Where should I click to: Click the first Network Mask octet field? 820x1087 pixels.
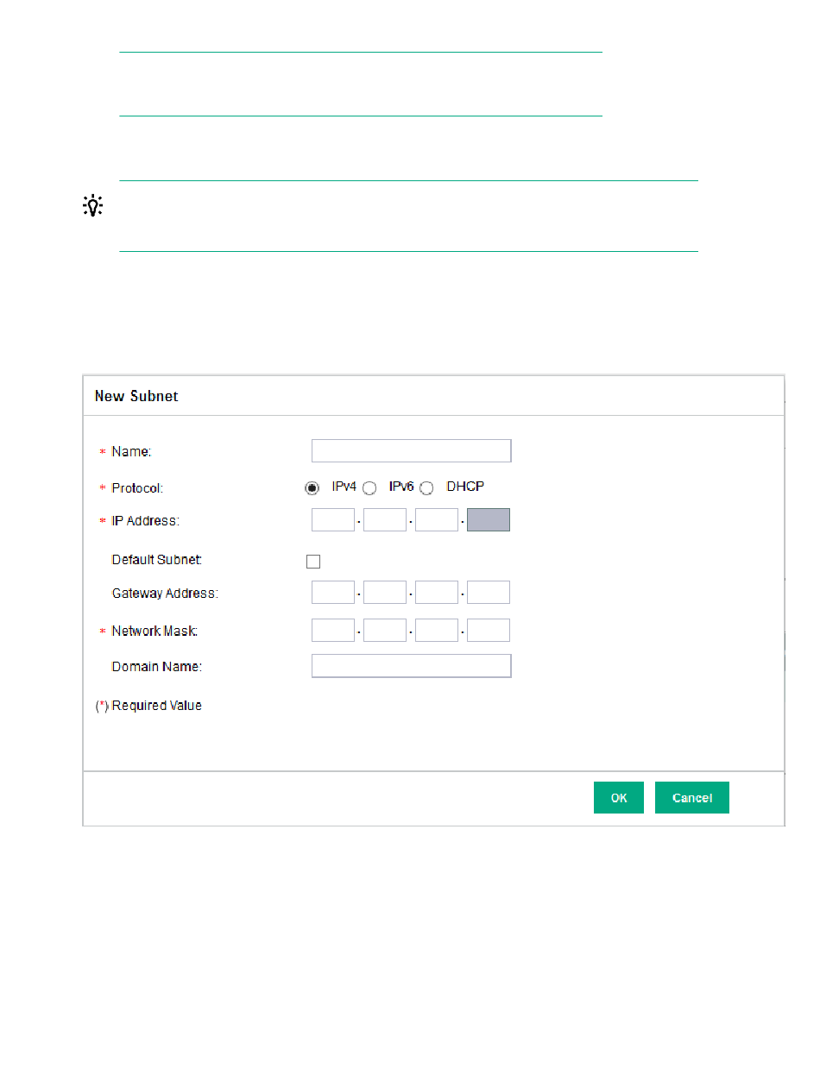pos(333,631)
